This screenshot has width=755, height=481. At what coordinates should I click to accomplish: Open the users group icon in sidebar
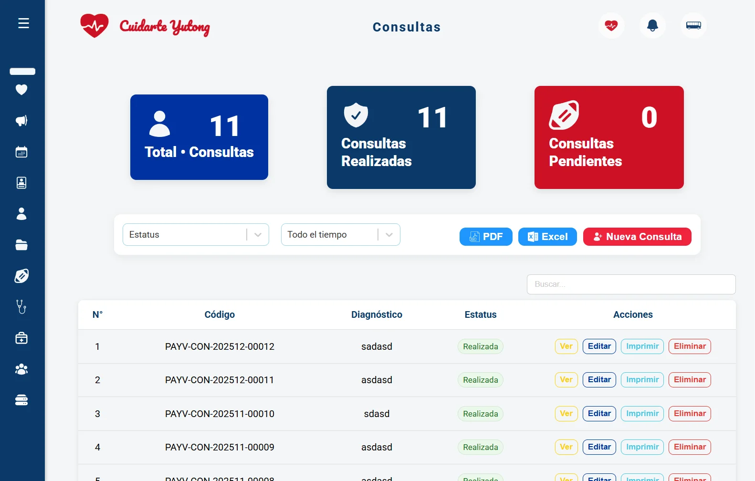pyautogui.click(x=21, y=369)
